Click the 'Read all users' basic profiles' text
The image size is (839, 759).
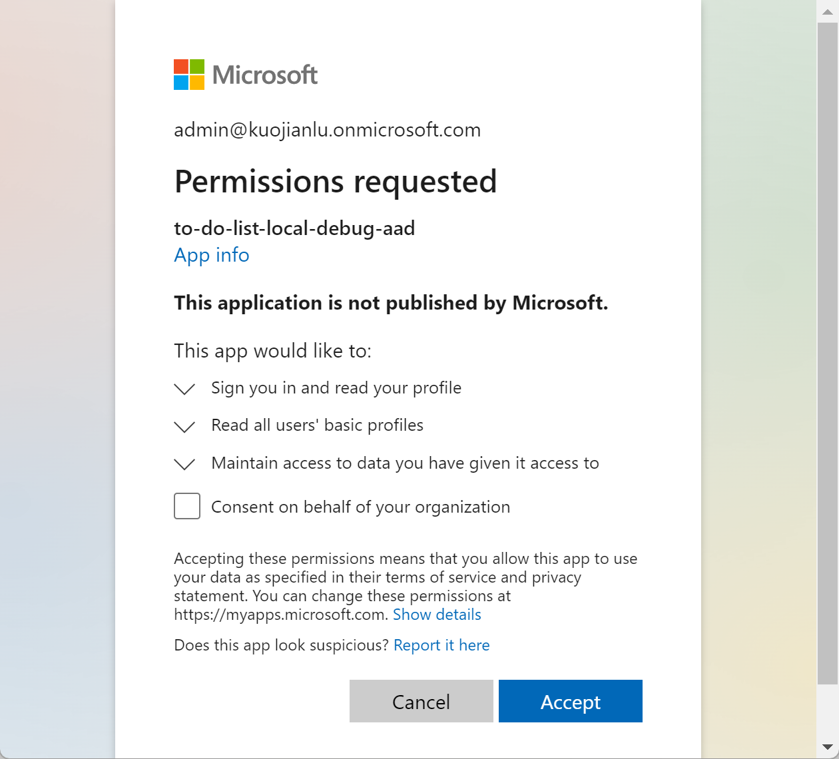[x=317, y=425]
